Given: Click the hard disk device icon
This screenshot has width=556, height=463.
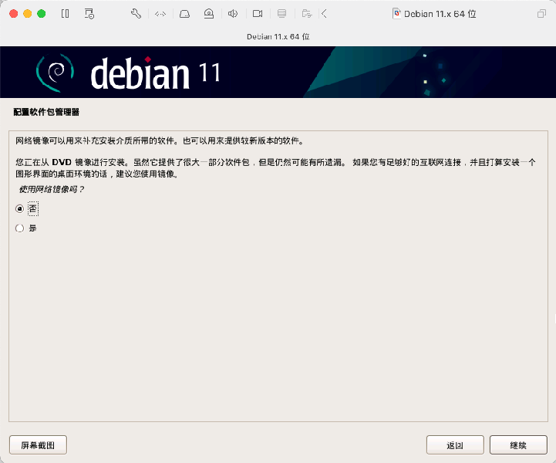Looking at the screenshot, I should [184, 14].
